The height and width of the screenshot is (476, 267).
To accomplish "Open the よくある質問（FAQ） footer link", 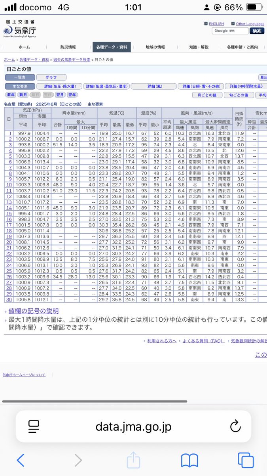I will [x=204, y=341].
